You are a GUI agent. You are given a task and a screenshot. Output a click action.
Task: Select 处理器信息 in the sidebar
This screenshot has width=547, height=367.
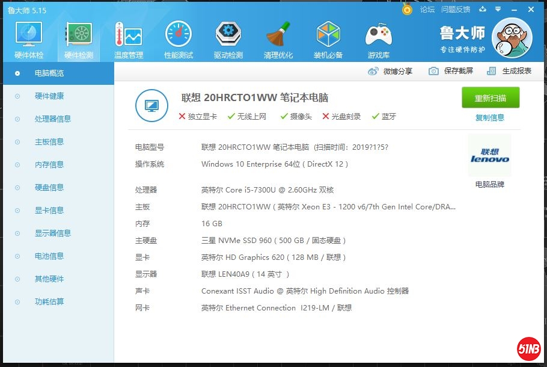(x=53, y=119)
